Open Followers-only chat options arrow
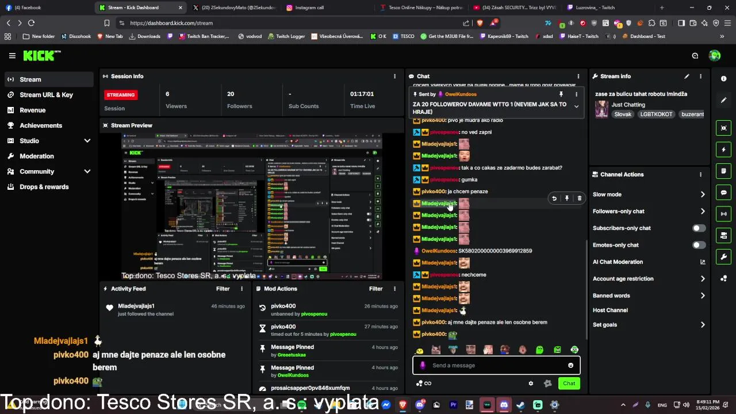The height and width of the screenshot is (414, 736). [x=702, y=212]
